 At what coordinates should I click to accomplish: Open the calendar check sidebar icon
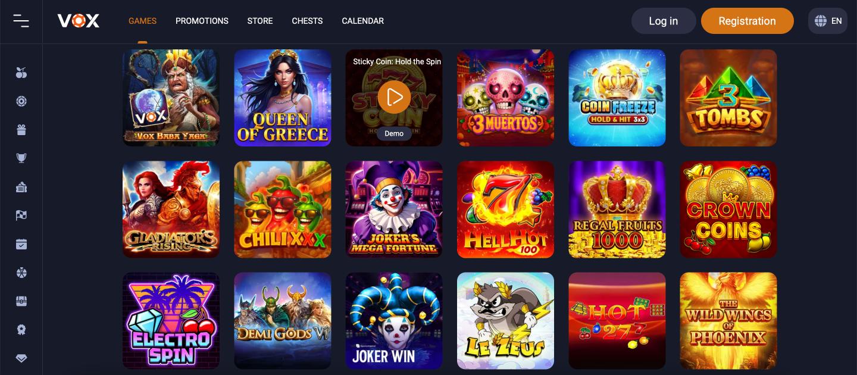[21, 244]
